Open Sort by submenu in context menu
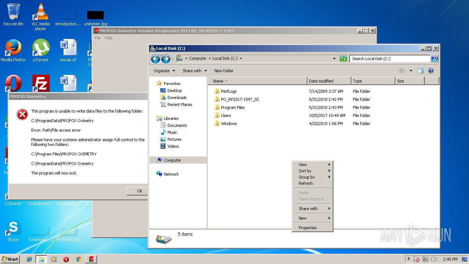 (x=313, y=171)
